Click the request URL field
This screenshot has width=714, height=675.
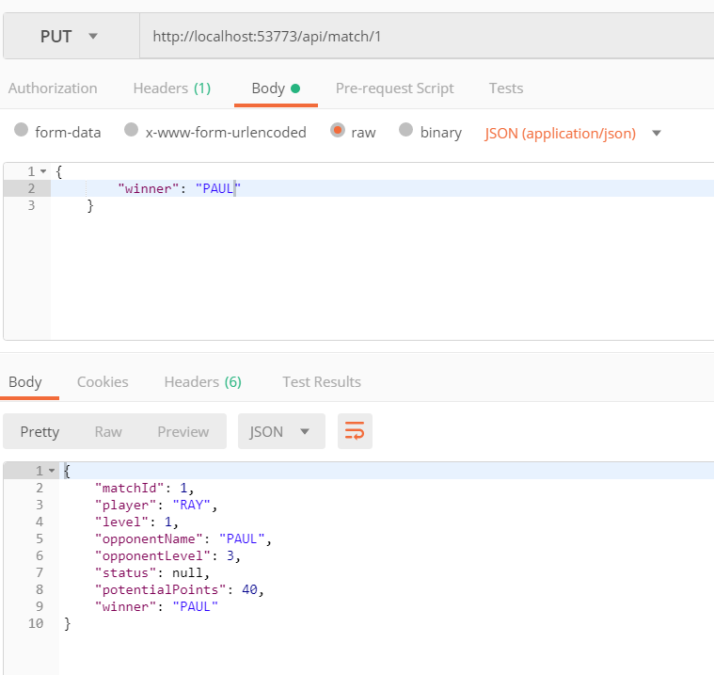pyautogui.click(x=427, y=36)
